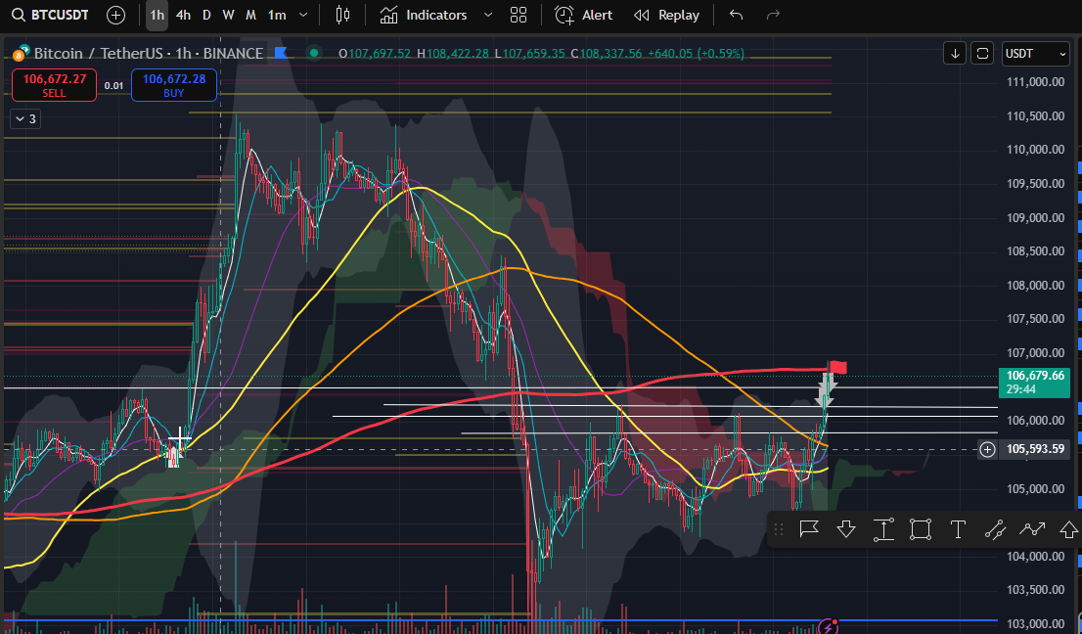Image resolution: width=1082 pixels, height=634 pixels.
Task: Select the path polyline arrow tool
Action: [1032, 529]
